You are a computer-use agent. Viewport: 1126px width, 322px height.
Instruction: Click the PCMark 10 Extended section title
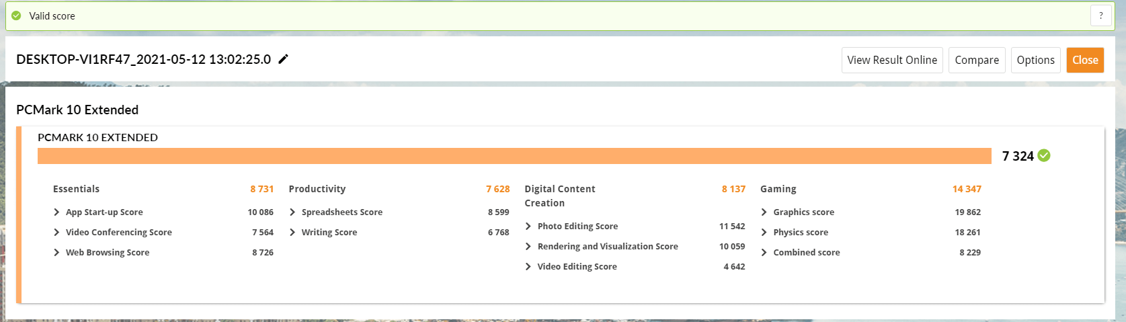77,110
